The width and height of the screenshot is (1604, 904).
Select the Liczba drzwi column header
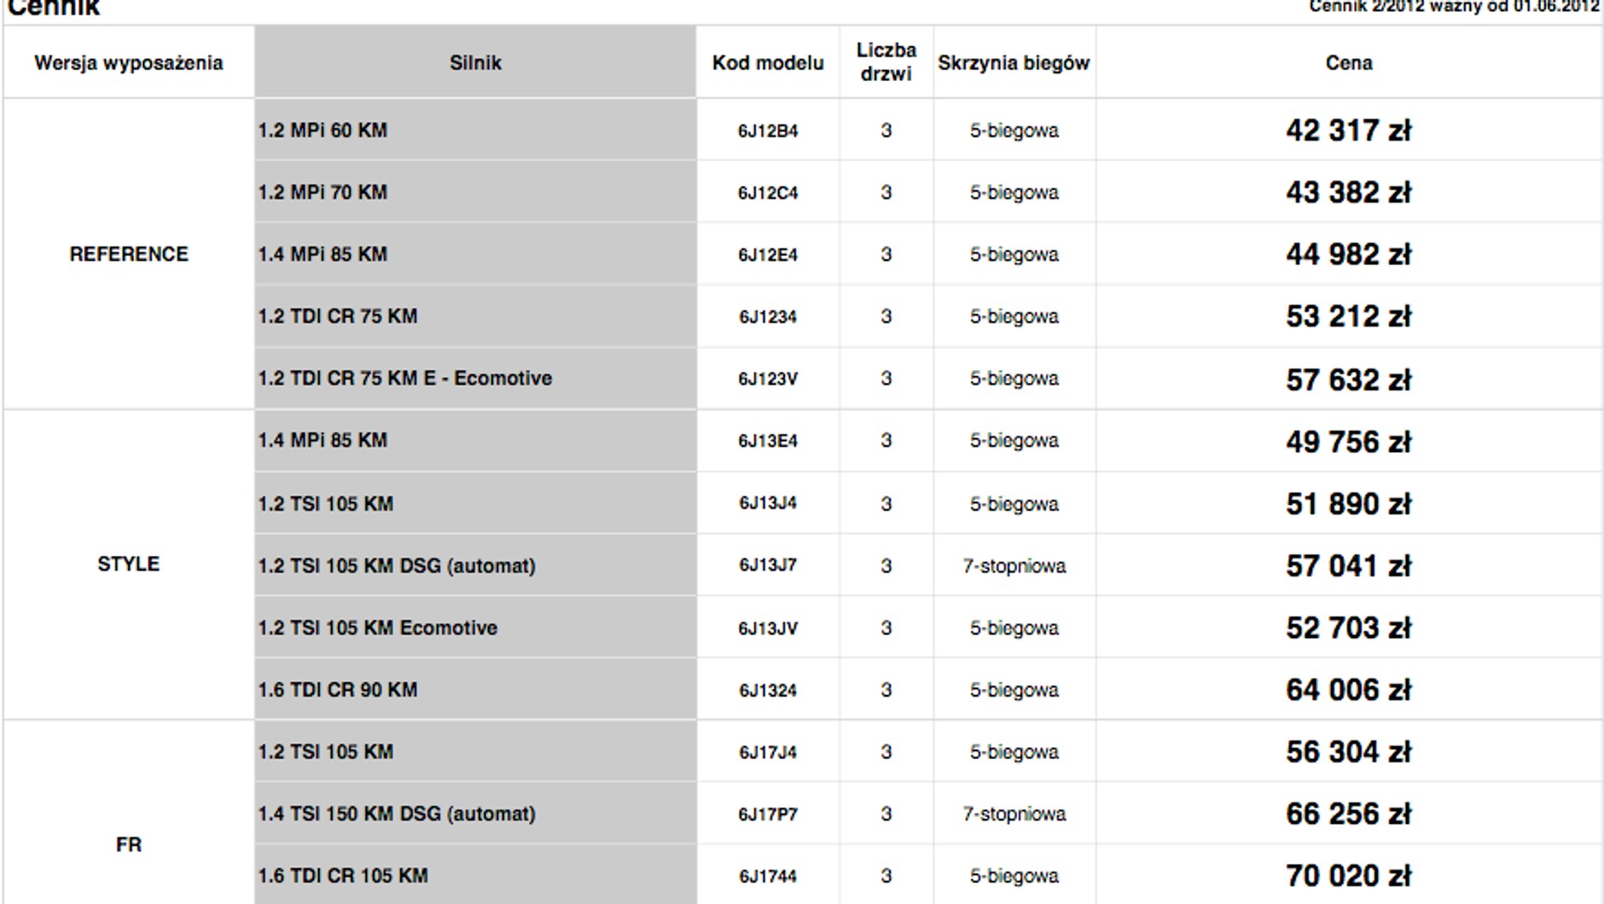(x=886, y=62)
